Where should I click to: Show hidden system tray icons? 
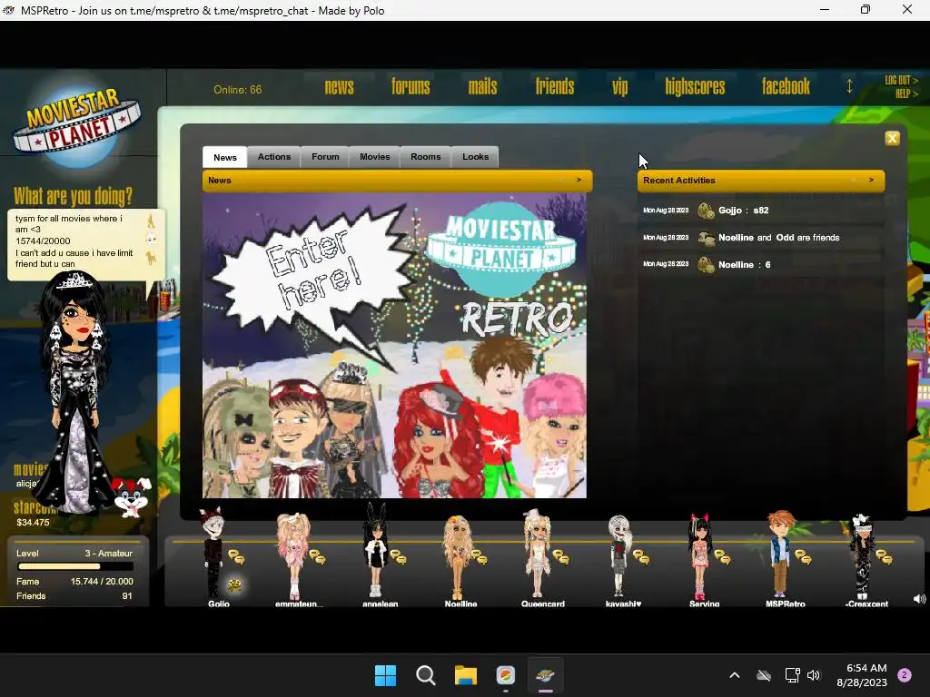[x=734, y=675]
